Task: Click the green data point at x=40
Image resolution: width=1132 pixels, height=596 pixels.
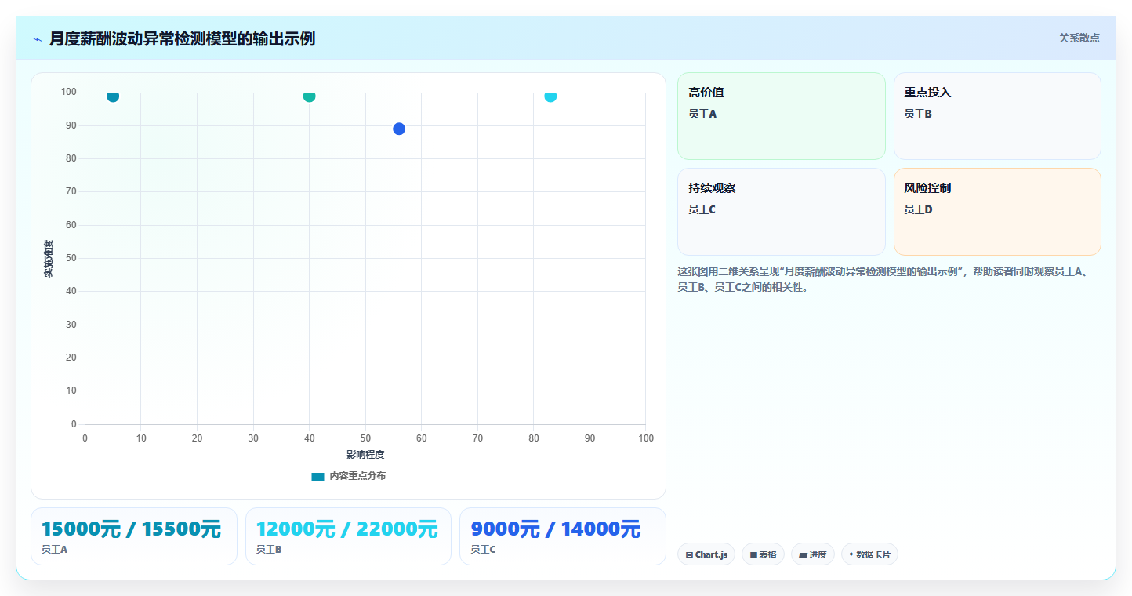Action: [x=309, y=96]
